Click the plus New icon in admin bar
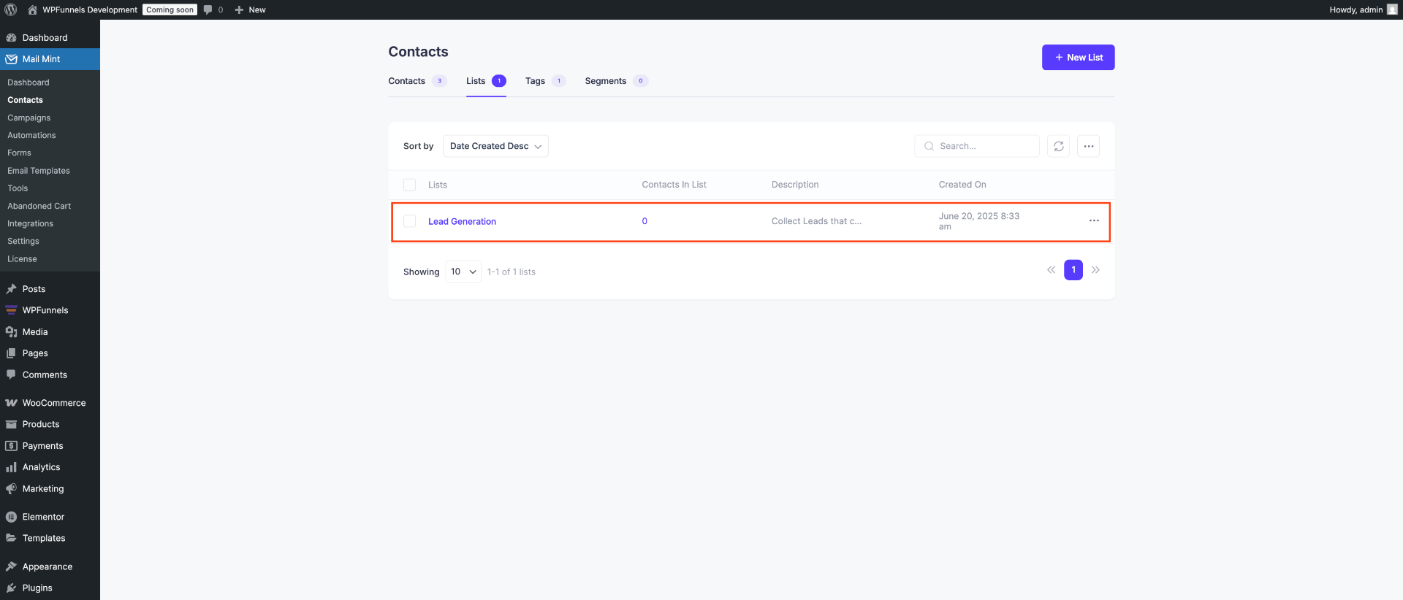This screenshot has width=1403, height=600. [239, 9]
